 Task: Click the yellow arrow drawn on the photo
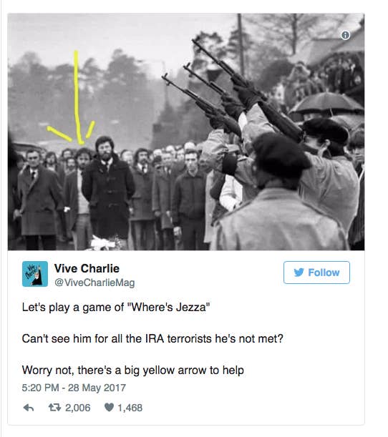(x=77, y=97)
